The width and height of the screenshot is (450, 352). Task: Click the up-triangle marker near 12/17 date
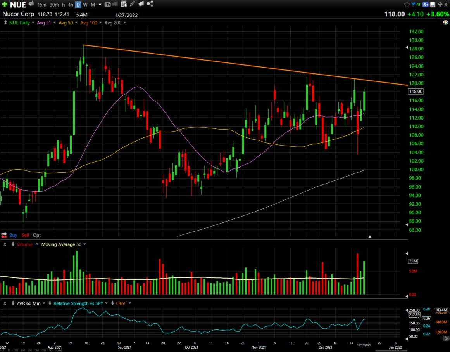click(x=370, y=236)
